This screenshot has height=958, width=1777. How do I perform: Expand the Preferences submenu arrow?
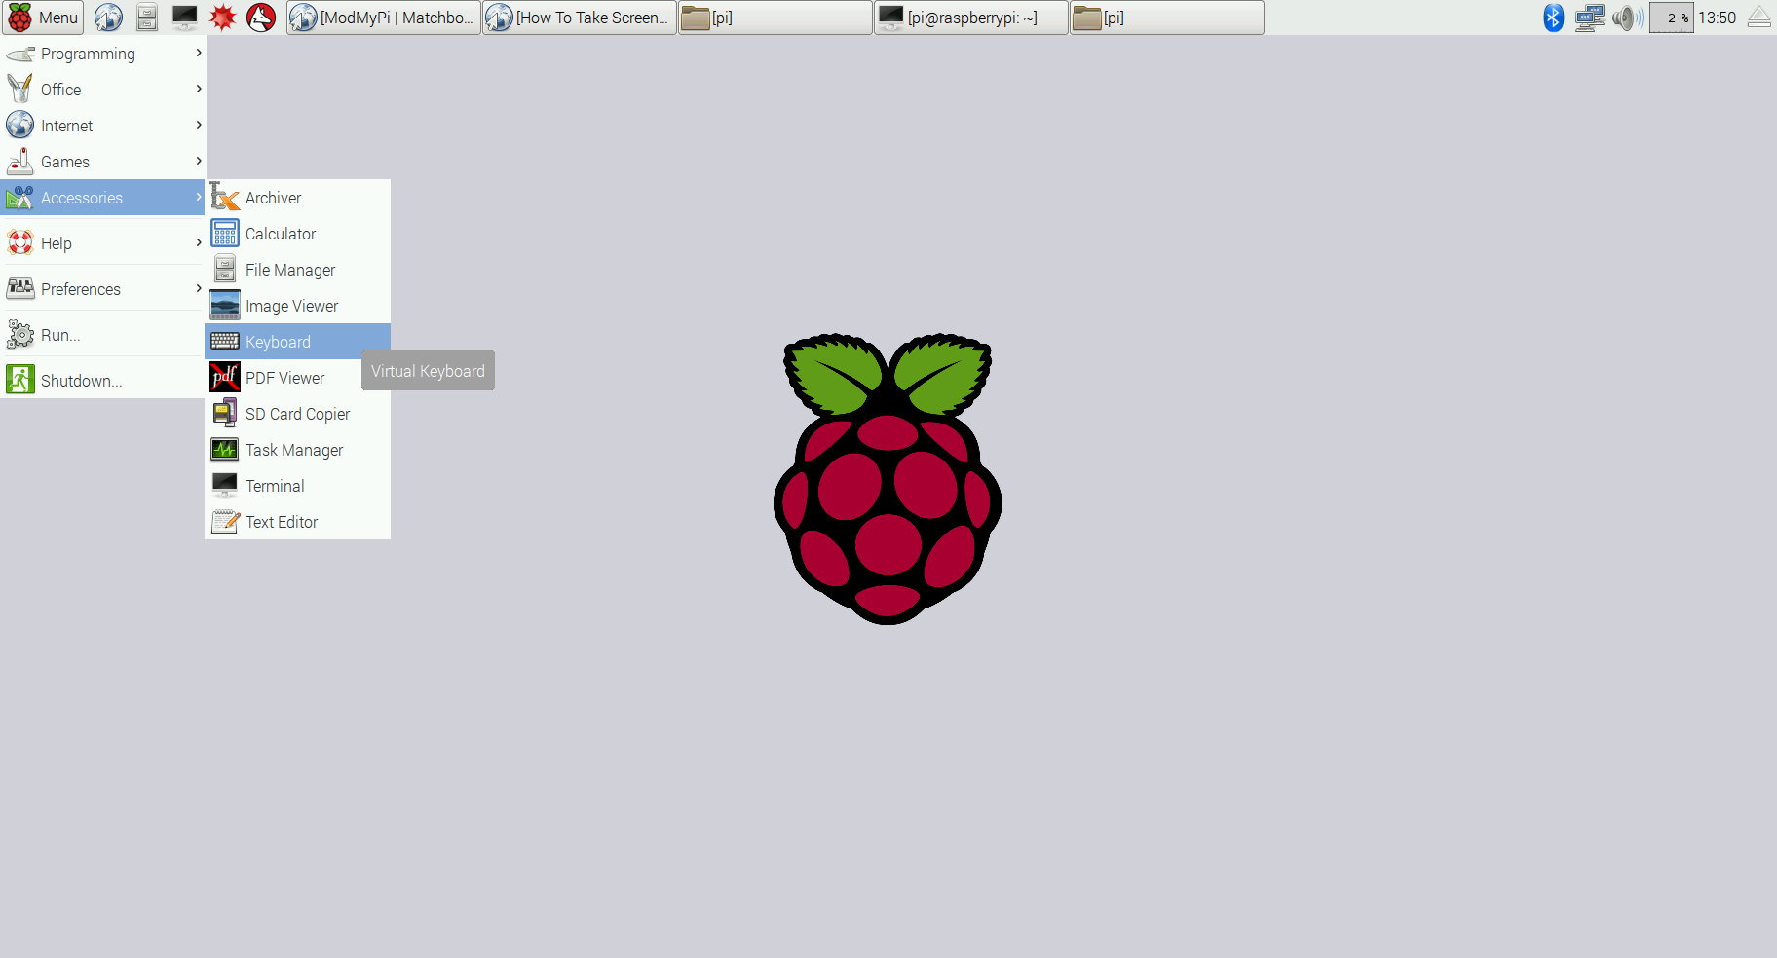(x=199, y=288)
